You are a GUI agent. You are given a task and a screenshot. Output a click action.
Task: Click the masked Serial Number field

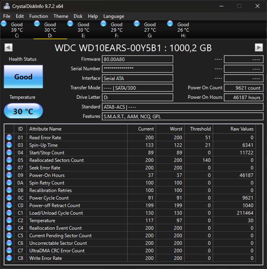[137, 69]
